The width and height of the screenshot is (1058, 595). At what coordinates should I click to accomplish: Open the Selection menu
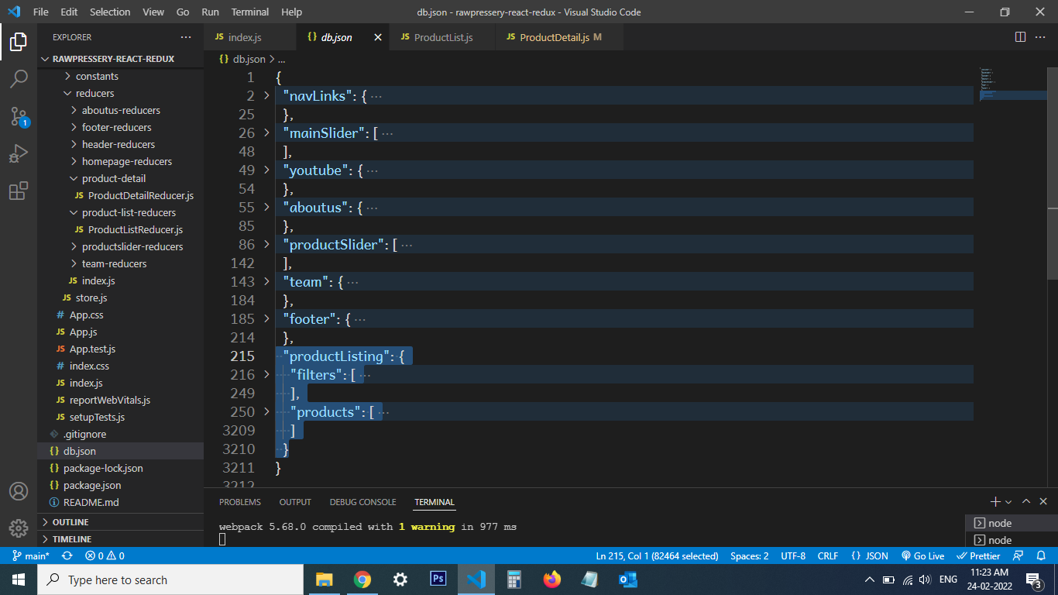(x=110, y=12)
